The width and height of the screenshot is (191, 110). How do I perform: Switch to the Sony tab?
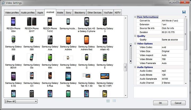69,13
